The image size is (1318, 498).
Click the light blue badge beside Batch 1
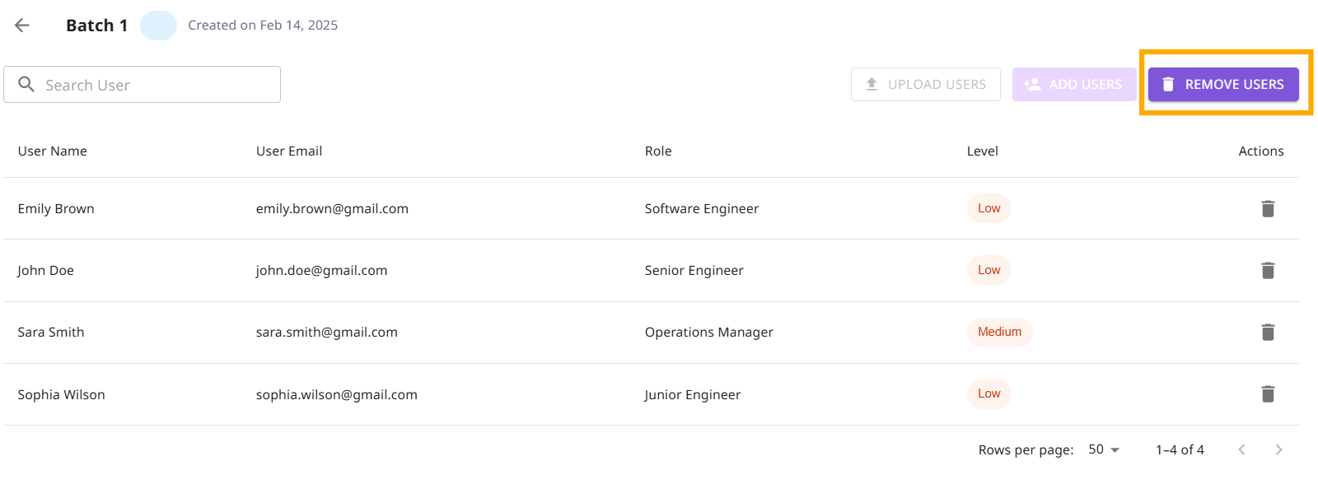click(x=158, y=26)
